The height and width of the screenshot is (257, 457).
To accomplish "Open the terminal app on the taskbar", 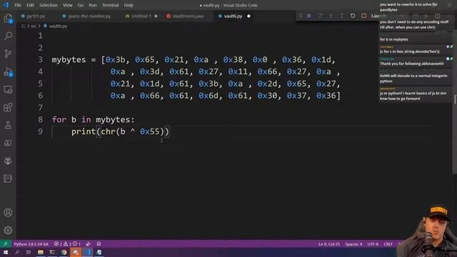I will (52, 252).
